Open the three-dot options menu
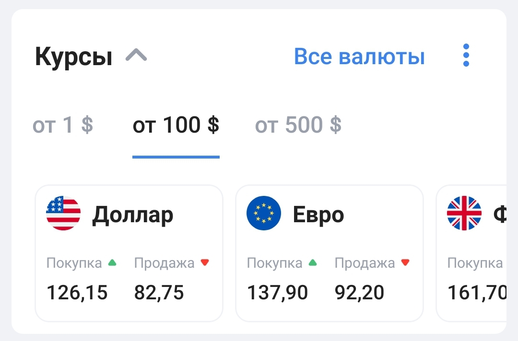Image resolution: width=518 pixels, height=341 pixels. click(466, 56)
